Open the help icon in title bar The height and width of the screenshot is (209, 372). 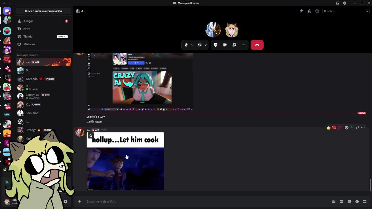pos(345,3)
